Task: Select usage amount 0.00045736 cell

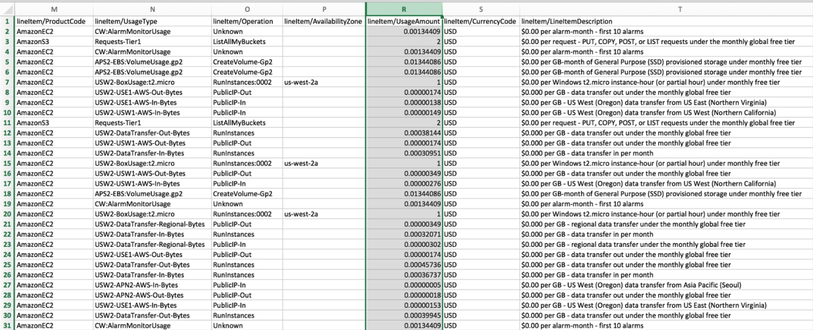Action: 404,265
